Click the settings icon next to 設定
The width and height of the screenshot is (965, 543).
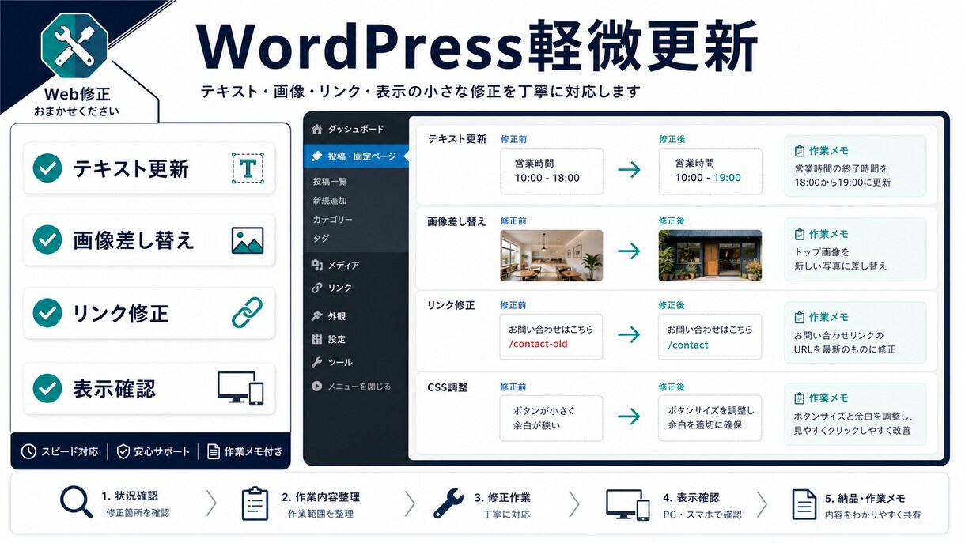[x=317, y=339]
